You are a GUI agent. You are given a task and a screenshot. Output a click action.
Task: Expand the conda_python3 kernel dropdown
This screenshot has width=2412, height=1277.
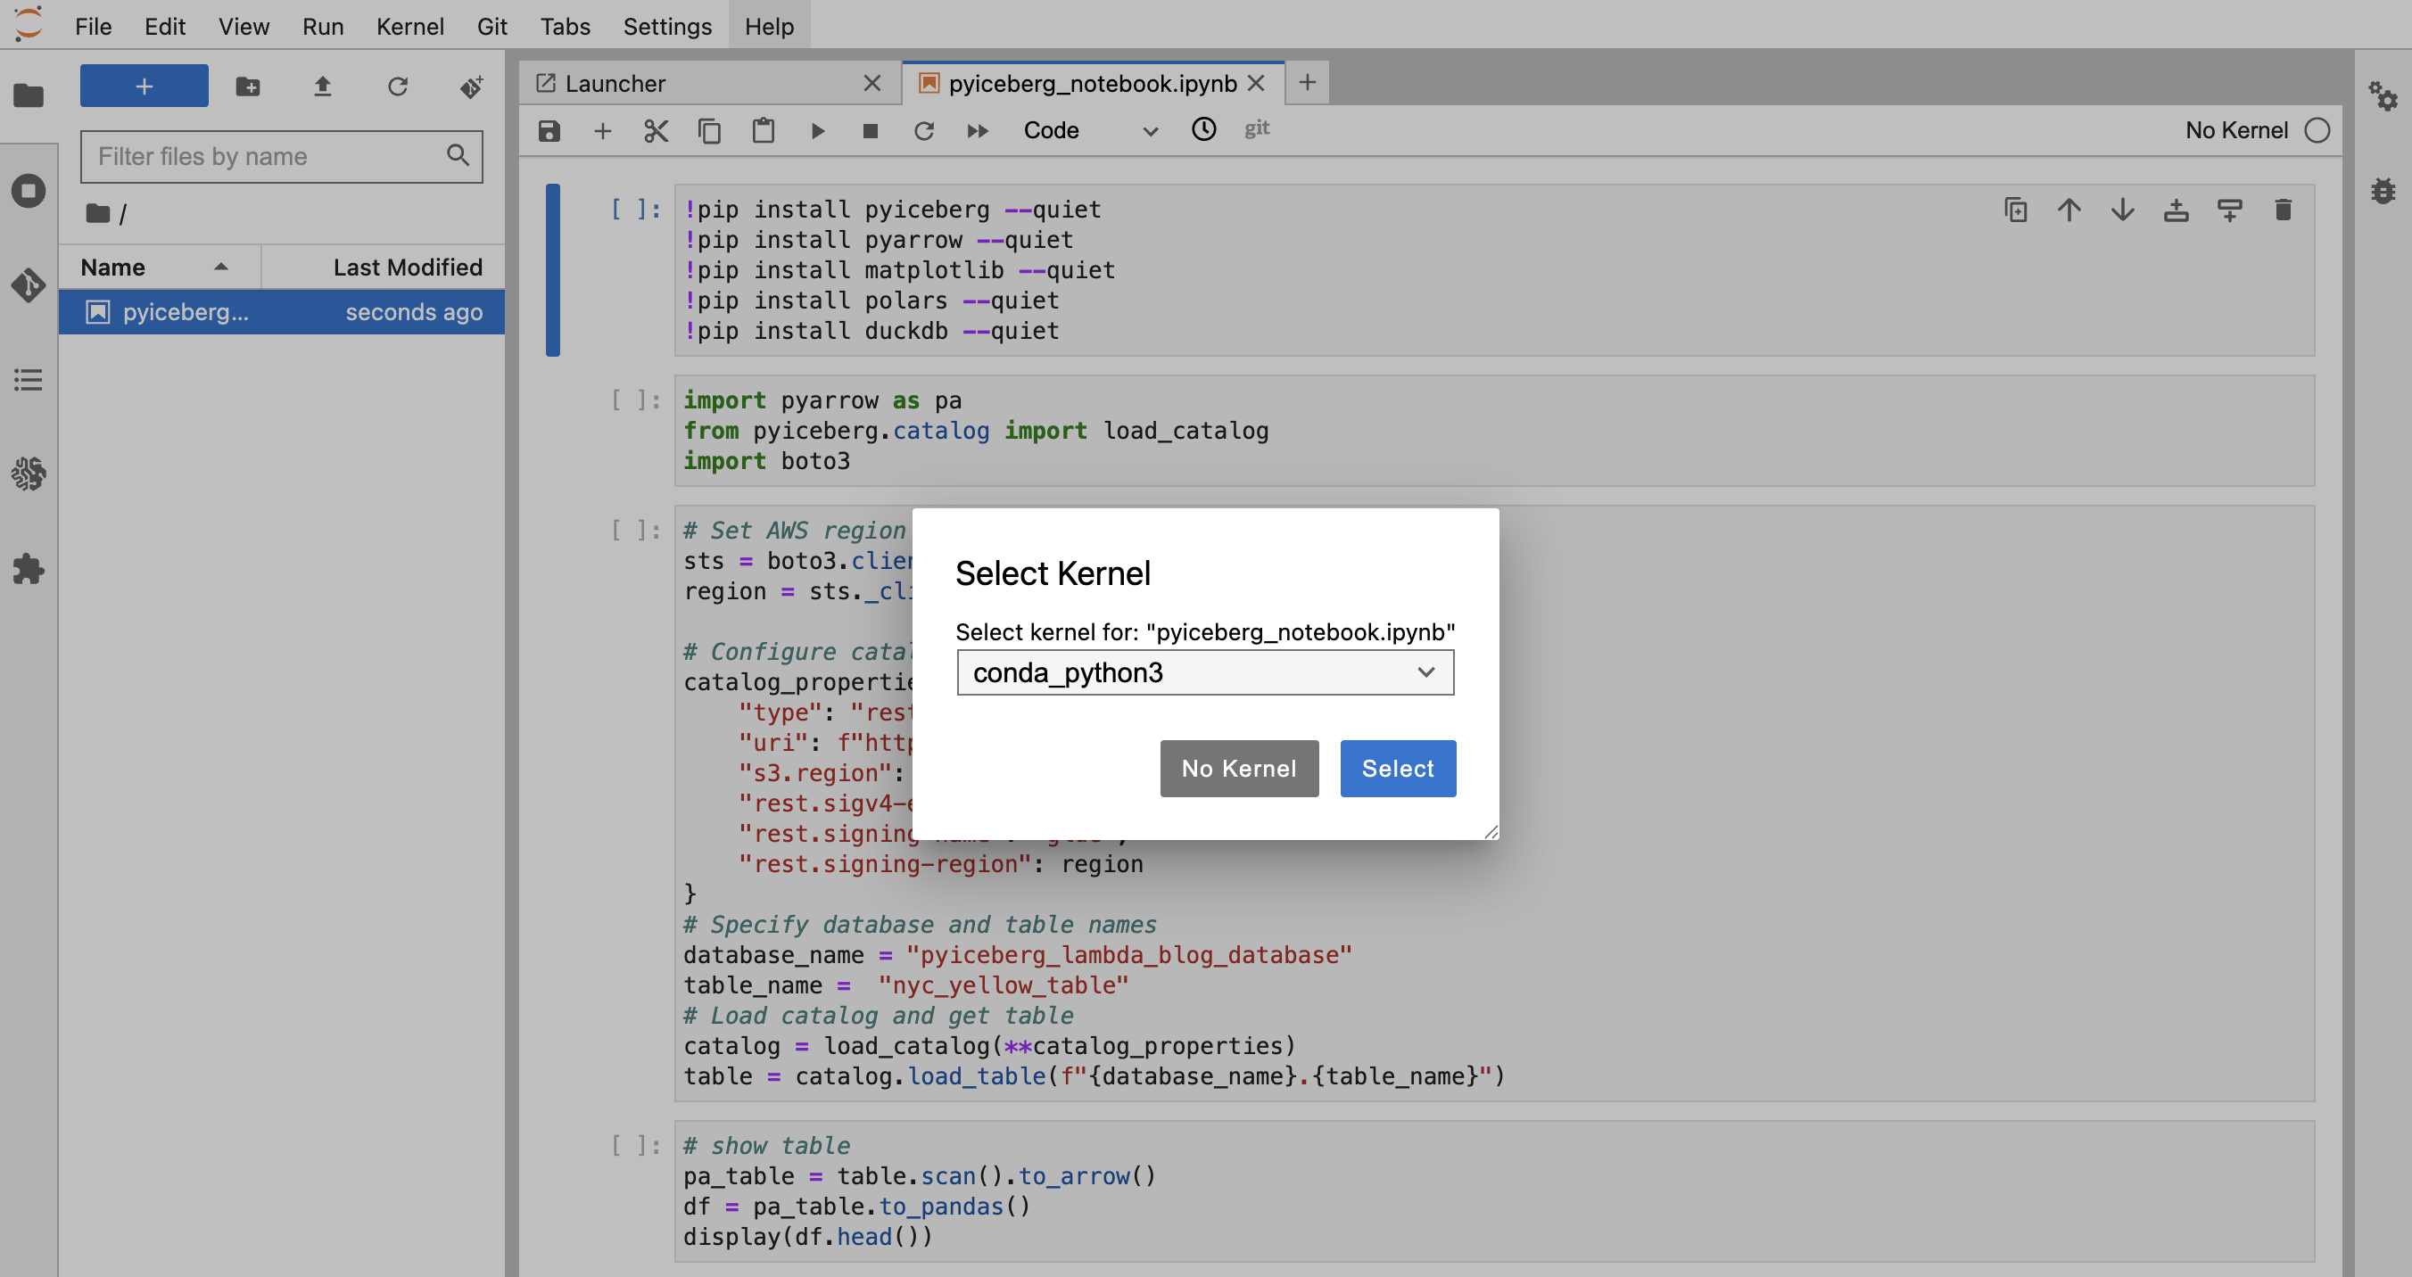click(x=1204, y=672)
